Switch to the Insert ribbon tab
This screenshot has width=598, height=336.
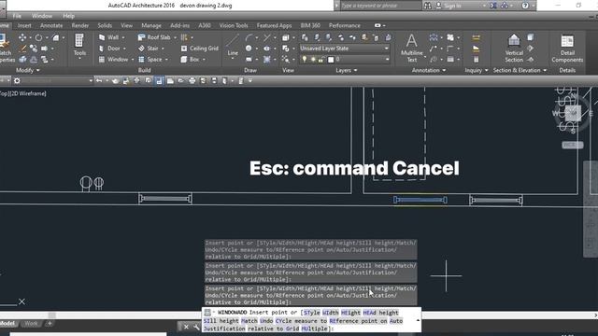(24, 25)
